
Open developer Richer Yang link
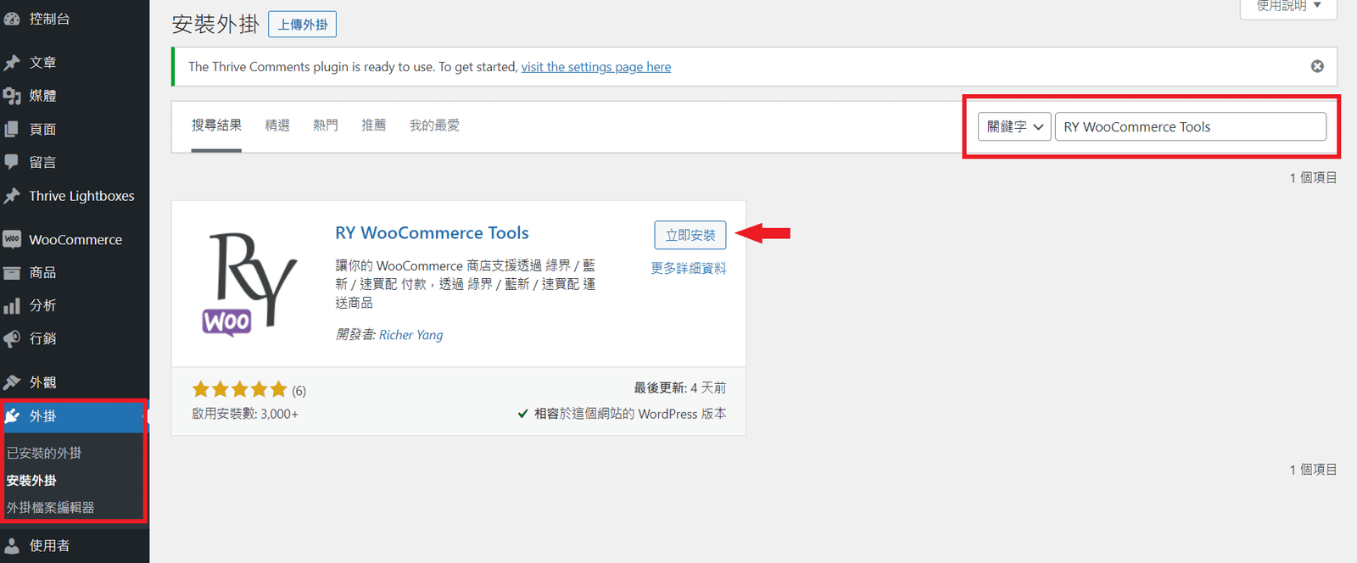coord(411,335)
